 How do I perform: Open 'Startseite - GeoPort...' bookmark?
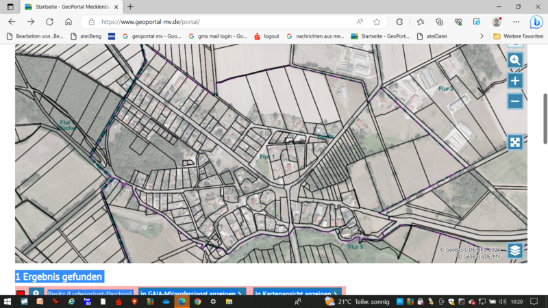[380, 36]
